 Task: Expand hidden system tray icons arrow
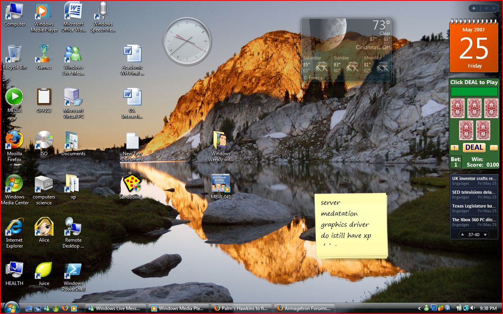[x=419, y=308]
